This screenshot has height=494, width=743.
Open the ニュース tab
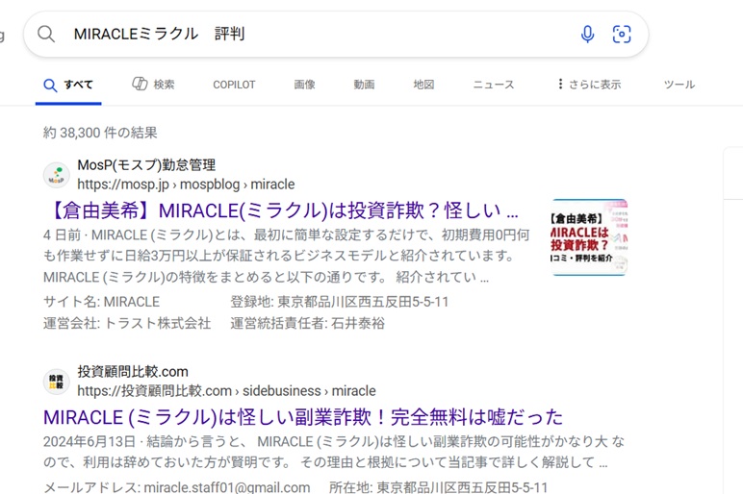[494, 85]
